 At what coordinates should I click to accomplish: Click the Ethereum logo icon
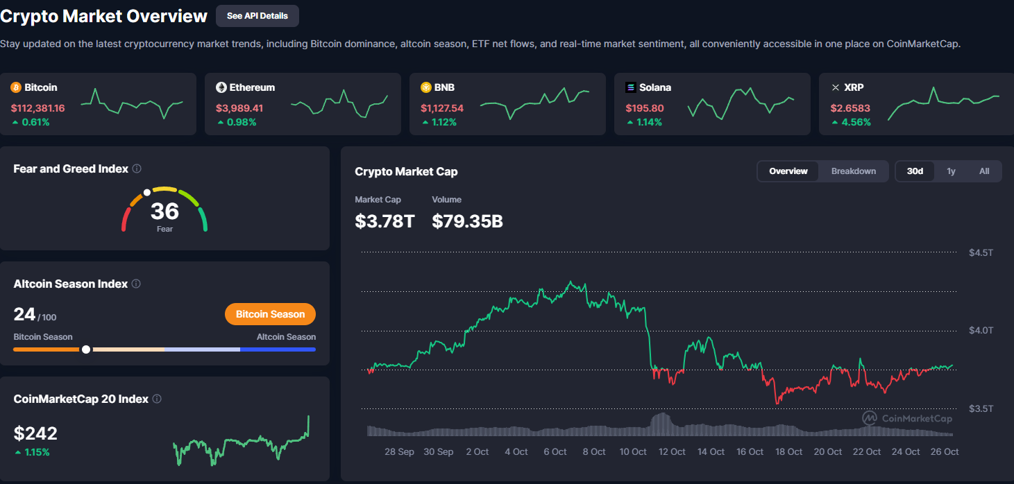tap(221, 87)
